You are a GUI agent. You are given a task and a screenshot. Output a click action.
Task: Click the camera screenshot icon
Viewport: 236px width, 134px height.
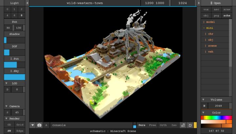coord(39,125)
